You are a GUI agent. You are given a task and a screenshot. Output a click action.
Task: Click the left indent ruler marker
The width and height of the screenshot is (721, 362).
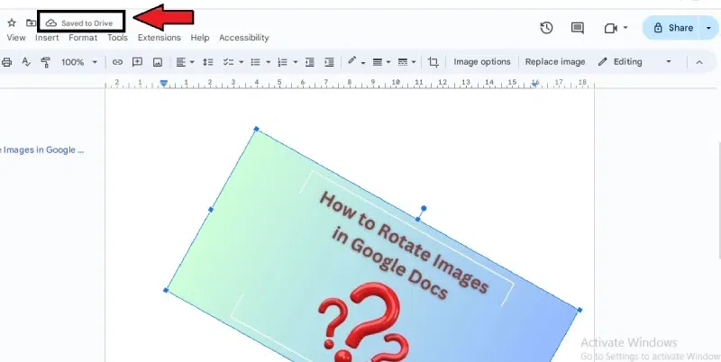pos(164,83)
